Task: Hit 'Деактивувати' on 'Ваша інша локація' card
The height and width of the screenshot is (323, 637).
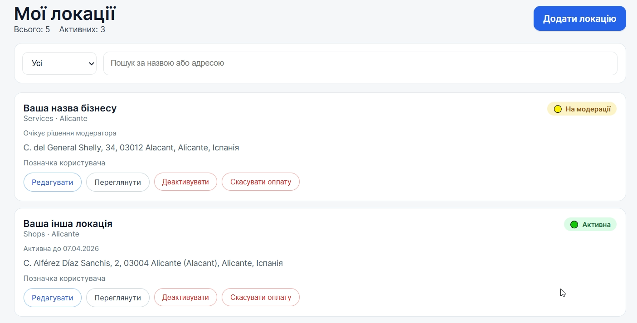Action: coord(185,298)
